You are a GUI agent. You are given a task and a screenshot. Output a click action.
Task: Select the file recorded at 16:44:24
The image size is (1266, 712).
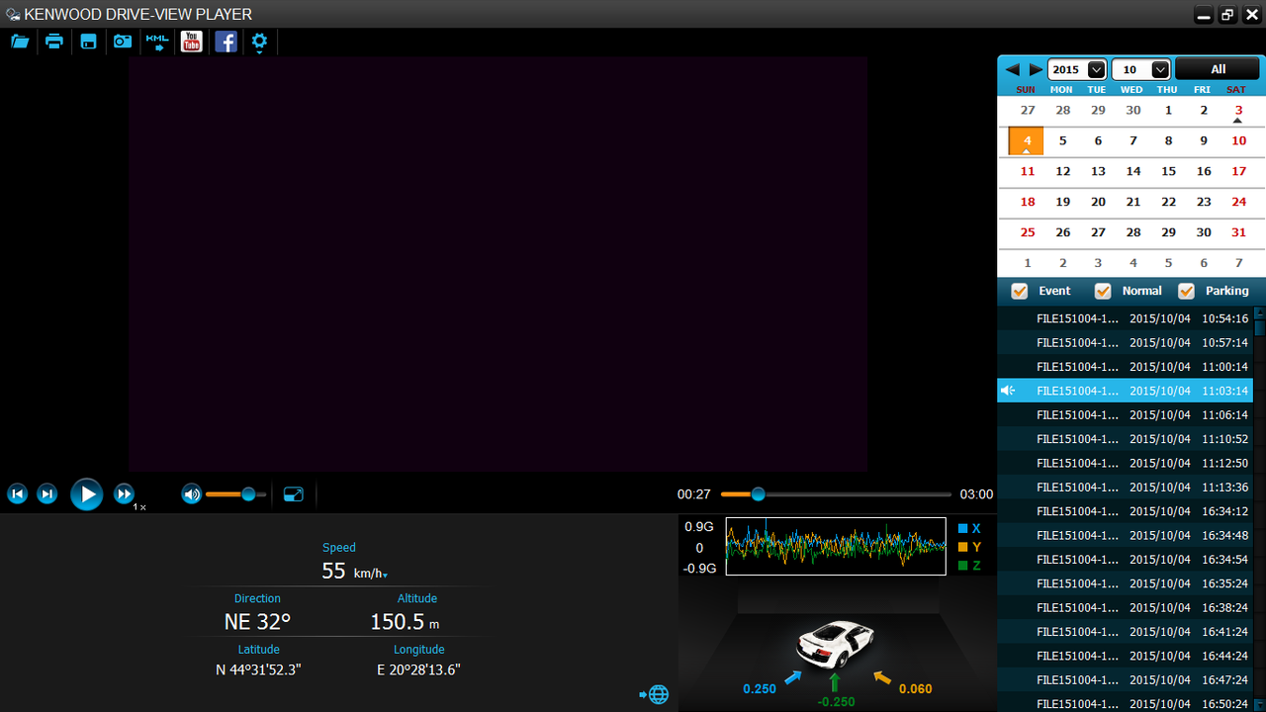pyautogui.click(x=1125, y=656)
